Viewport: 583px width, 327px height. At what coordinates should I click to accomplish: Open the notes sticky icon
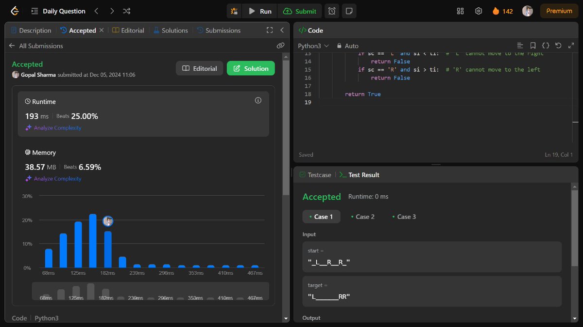349,11
